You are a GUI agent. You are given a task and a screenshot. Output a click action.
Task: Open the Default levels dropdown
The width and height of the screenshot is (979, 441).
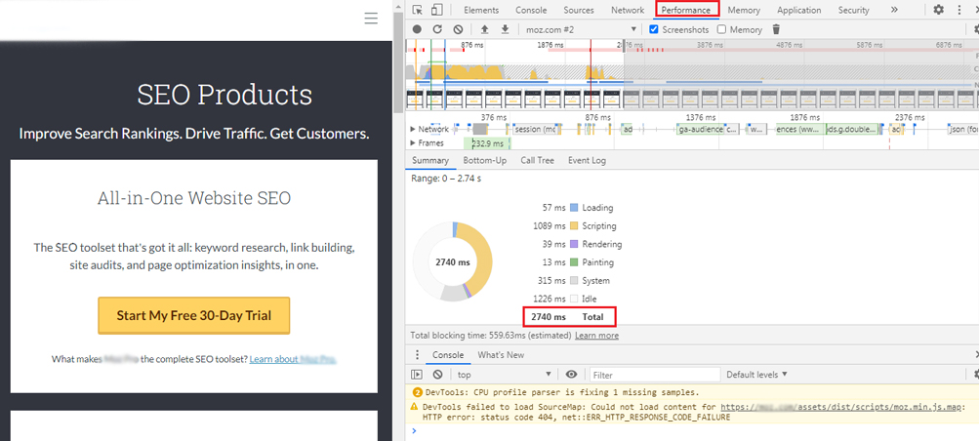[x=756, y=375]
